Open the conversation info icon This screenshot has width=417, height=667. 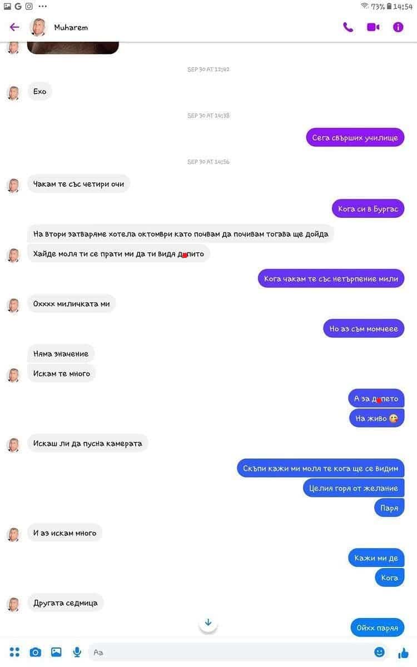(398, 27)
